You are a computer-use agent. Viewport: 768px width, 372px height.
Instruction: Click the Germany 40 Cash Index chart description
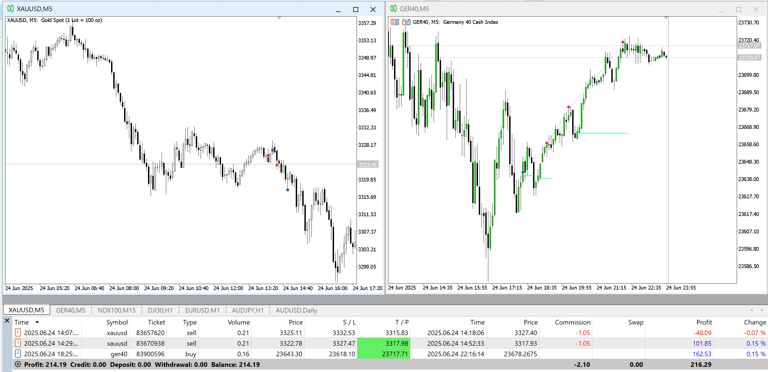[x=470, y=22]
